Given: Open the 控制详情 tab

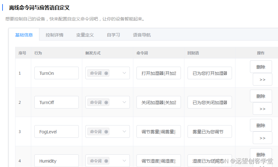Looking at the screenshot, I should [55, 35].
